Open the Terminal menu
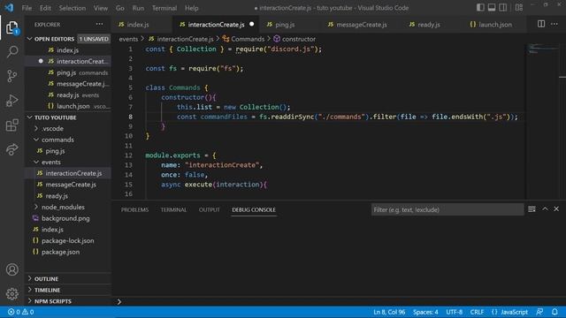Screen dimensions: 566x318 164,8
